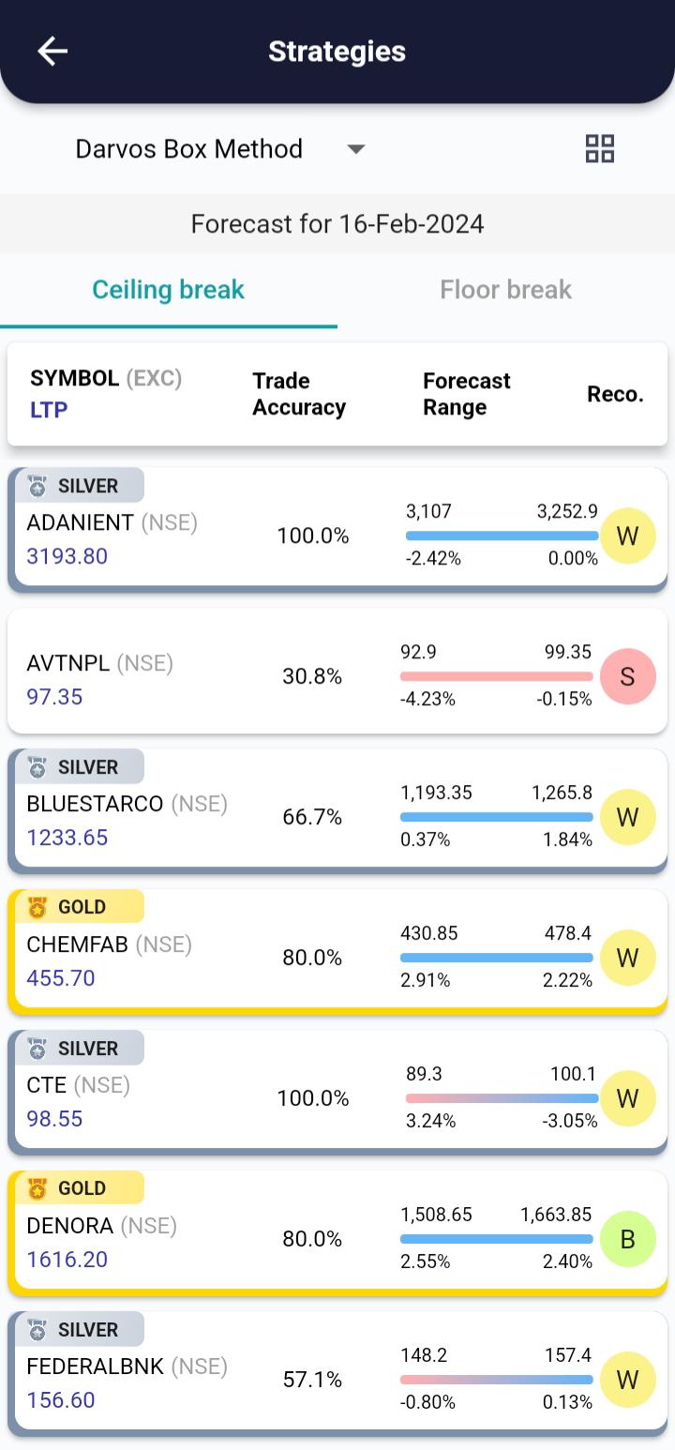675x1450 pixels.
Task: Tap the S recommendation circle for AVTNPL
Action: tap(628, 676)
